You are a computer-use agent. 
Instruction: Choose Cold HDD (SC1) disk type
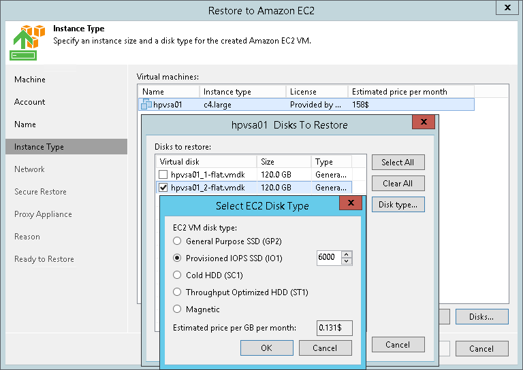[177, 275]
